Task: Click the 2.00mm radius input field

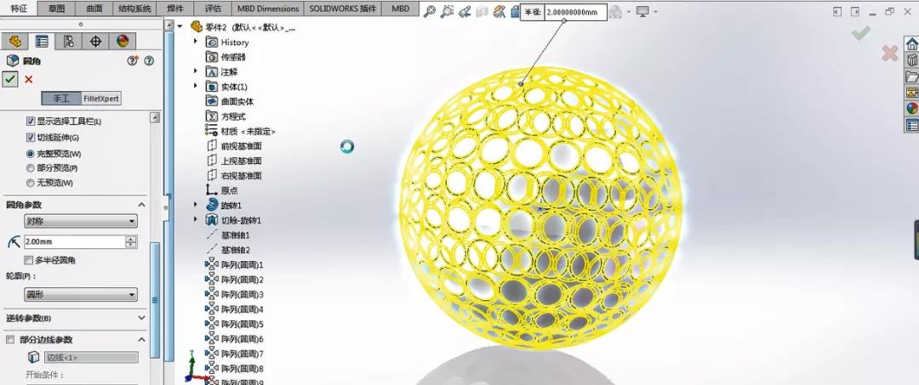Action: coord(74,241)
